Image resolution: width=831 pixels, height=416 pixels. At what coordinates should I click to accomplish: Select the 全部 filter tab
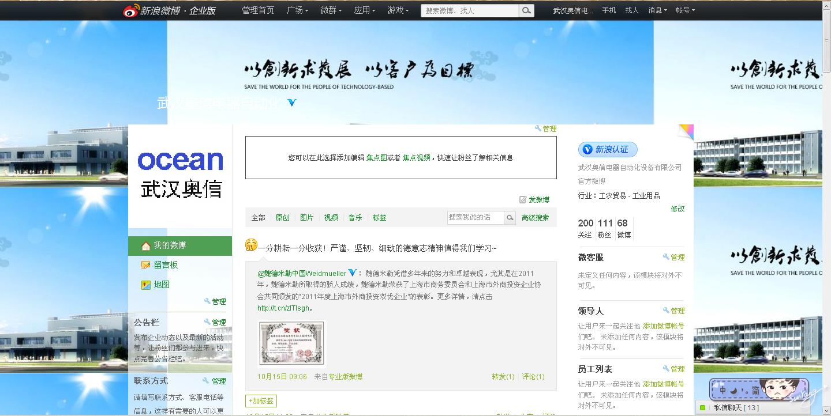click(x=258, y=218)
